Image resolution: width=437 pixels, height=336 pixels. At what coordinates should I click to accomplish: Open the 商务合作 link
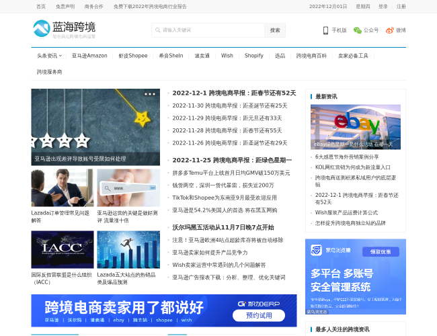[x=94, y=7]
